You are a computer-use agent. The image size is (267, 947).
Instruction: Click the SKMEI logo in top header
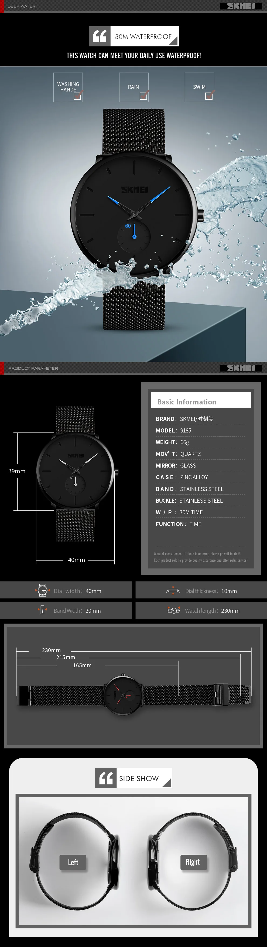coord(241,6)
